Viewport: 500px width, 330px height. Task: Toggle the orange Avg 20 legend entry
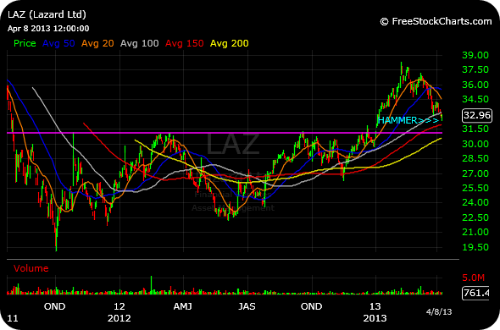[x=97, y=43]
